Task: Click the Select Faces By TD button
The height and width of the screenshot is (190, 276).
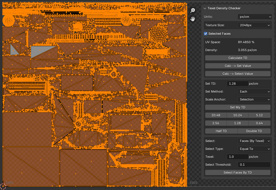Action: click(238, 172)
